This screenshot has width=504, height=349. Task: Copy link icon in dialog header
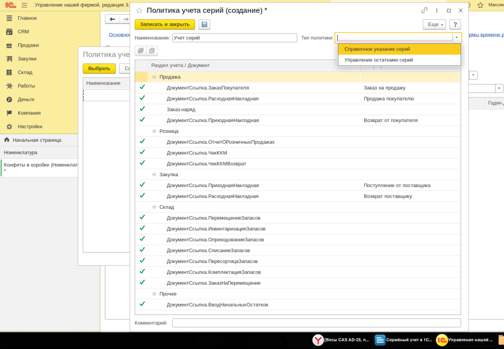coord(424,11)
